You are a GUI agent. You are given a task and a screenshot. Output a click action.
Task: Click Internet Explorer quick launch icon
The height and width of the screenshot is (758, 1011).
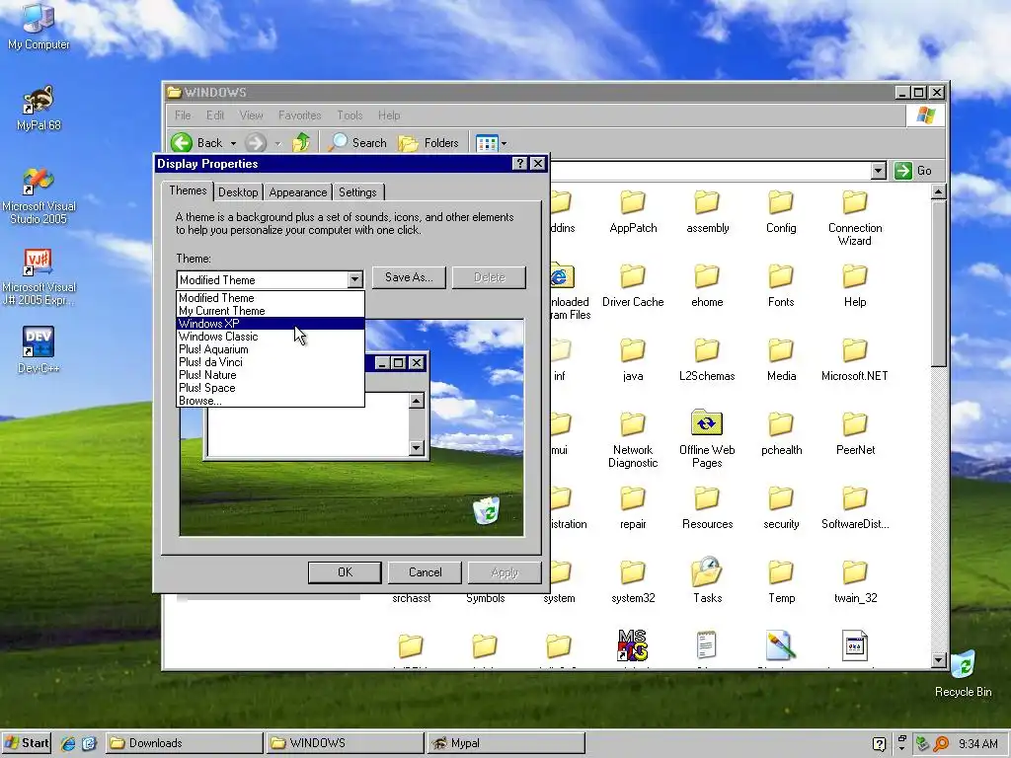tap(68, 743)
